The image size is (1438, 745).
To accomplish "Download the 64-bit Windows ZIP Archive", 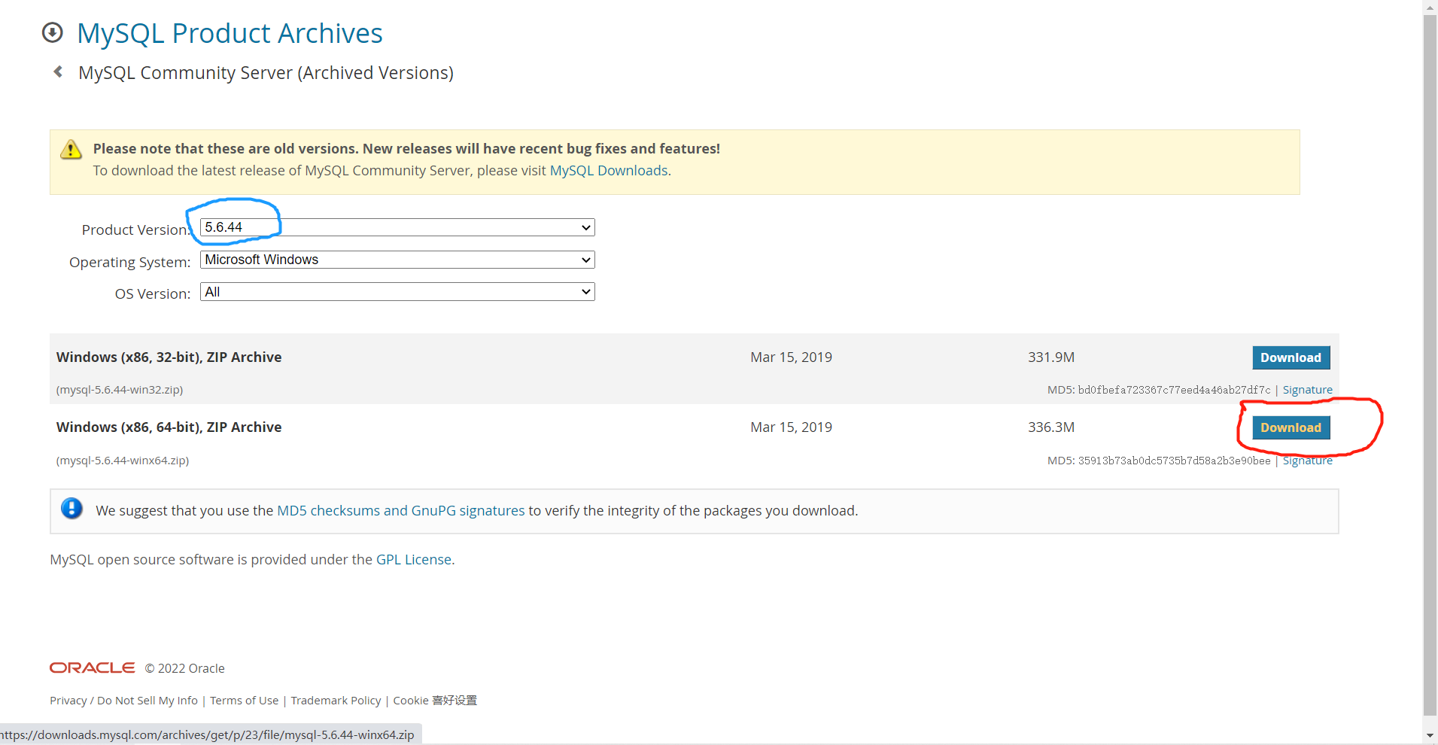I will [1291, 427].
